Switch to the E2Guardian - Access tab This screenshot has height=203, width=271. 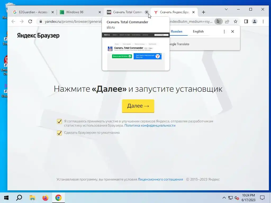click(33, 12)
